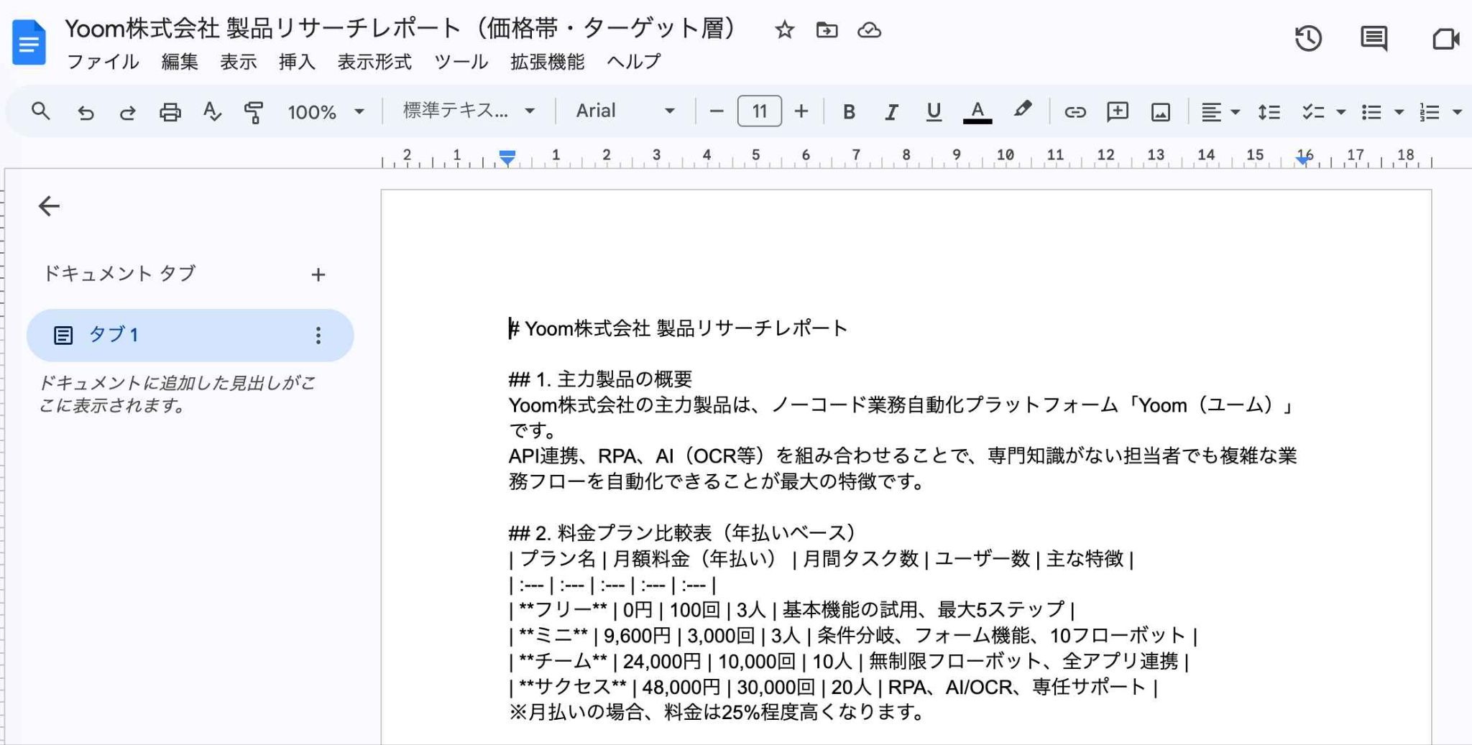The width and height of the screenshot is (1472, 745).
Task: Click the insert link icon
Action: (x=1075, y=112)
